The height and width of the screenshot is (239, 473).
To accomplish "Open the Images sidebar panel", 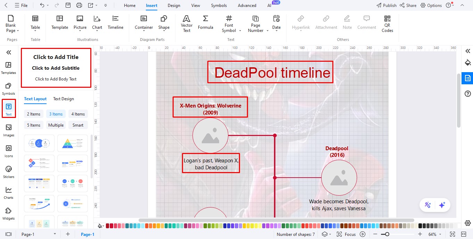I will pyautogui.click(x=9, y=130).
